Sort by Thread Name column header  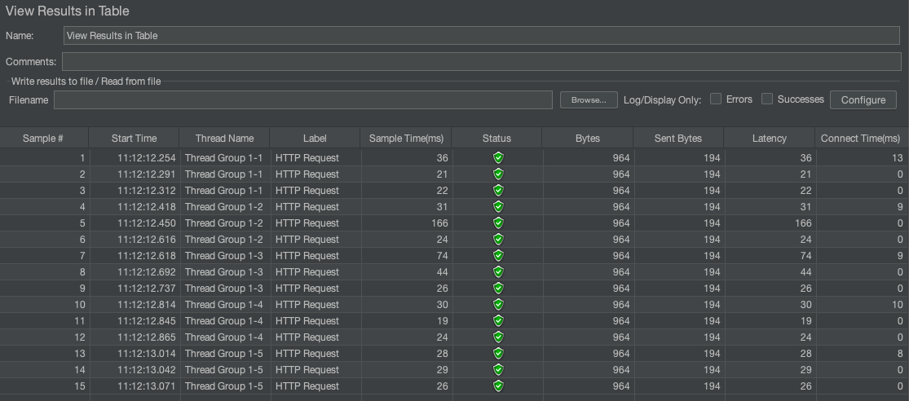tap(224, 138)
